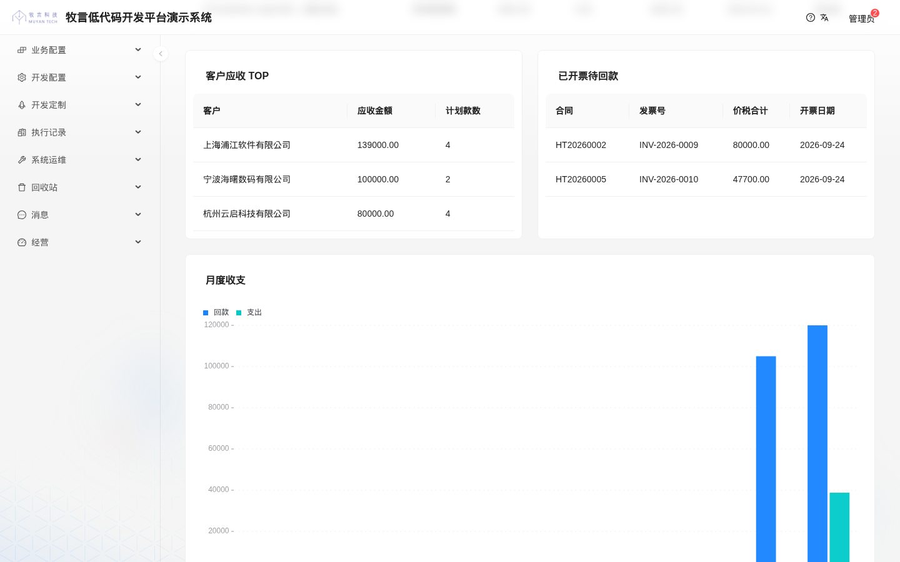Open the 系统运维 menu item
Image resolution: width=900 pixels, height=562 pixels.
tap(80, 160)
